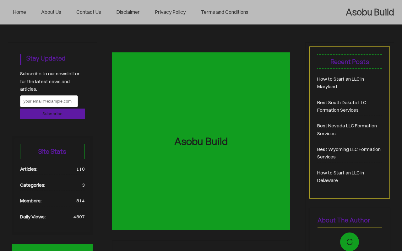Viewport: 402px width, 251px height.
Task: Open How to Start an LLC in Maryland
Action: 340,83
